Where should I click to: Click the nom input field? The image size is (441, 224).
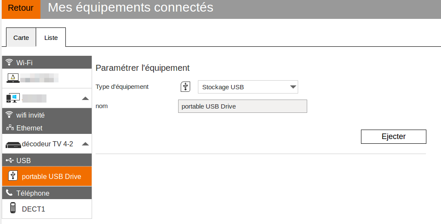[x=242, y=106]
